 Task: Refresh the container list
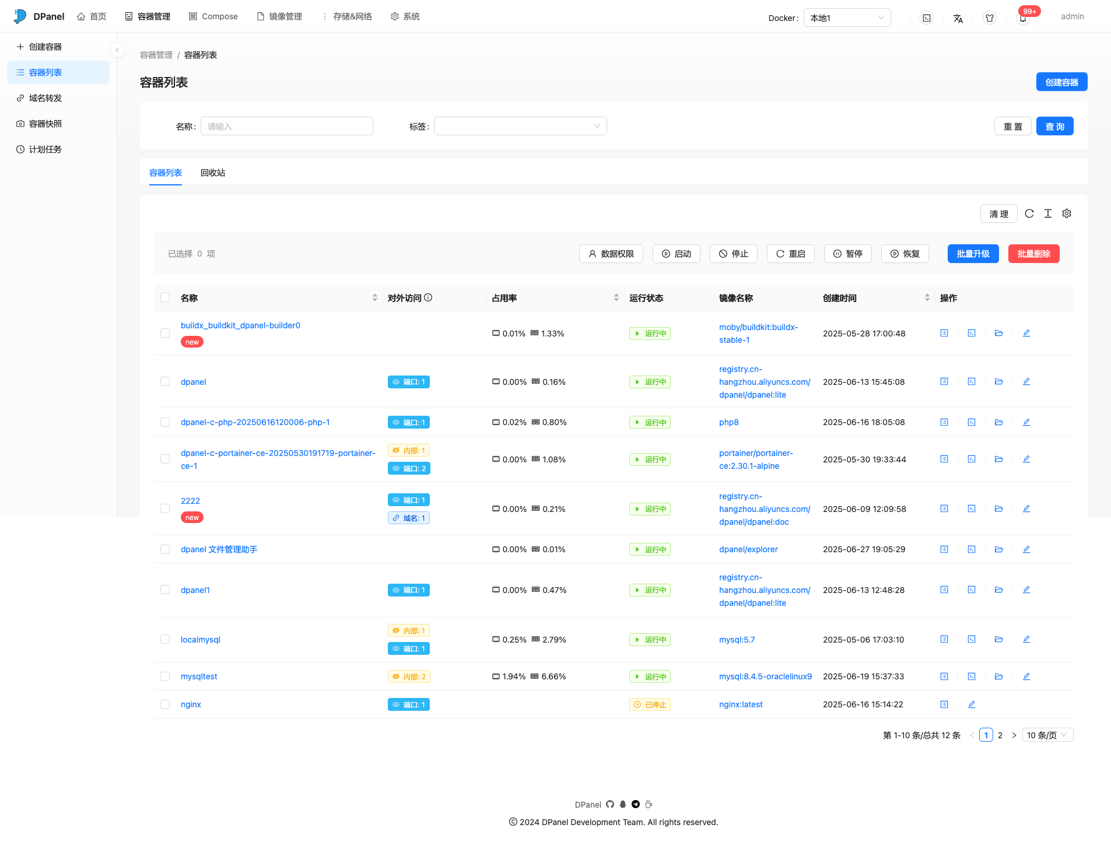(1029, 213)
